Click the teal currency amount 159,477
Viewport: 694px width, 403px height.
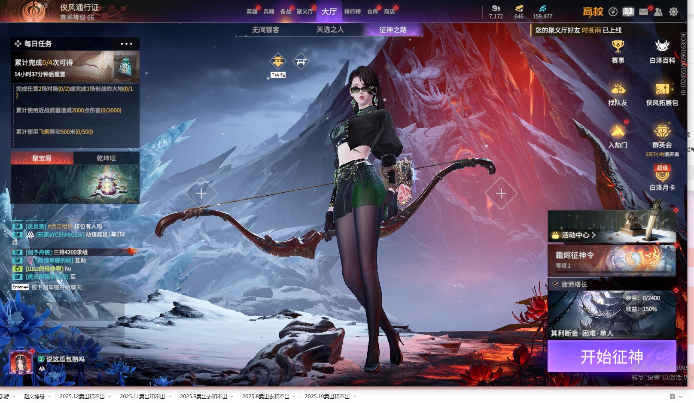tap(542, 16)
